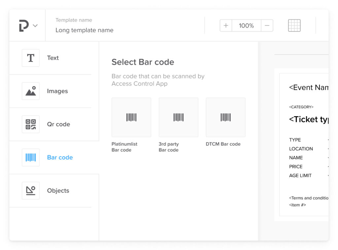
Task: Select the Event Name placeholder on ticket
Action: pos(309,87)
